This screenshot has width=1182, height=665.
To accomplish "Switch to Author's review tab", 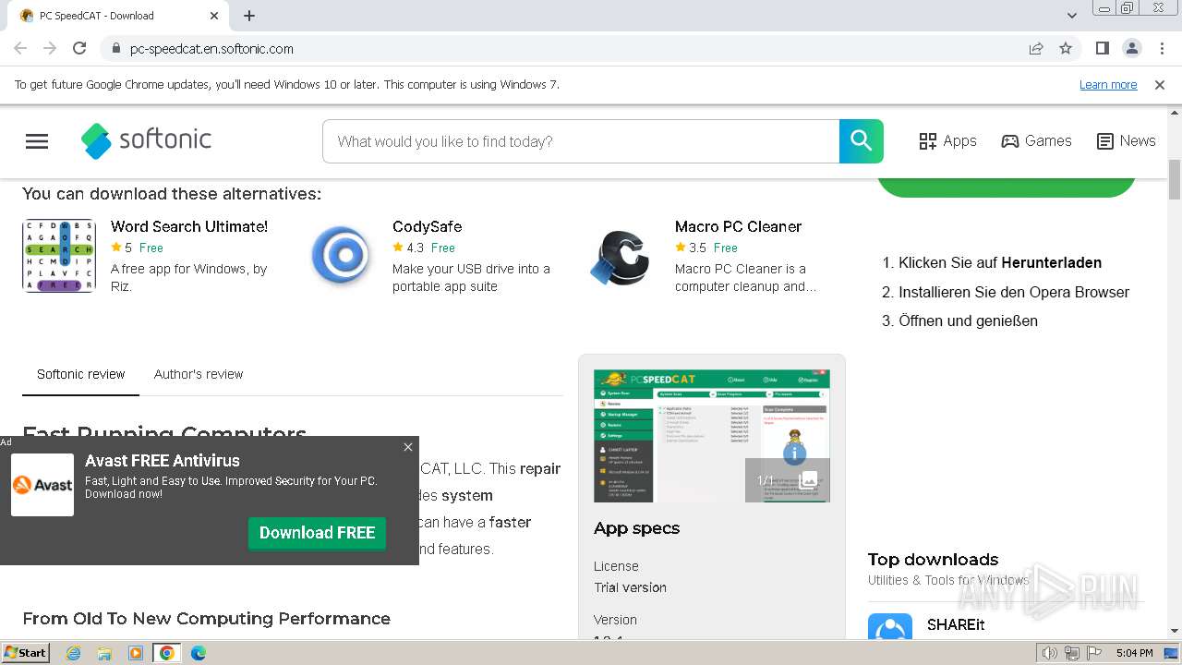I will pos(199,374).
